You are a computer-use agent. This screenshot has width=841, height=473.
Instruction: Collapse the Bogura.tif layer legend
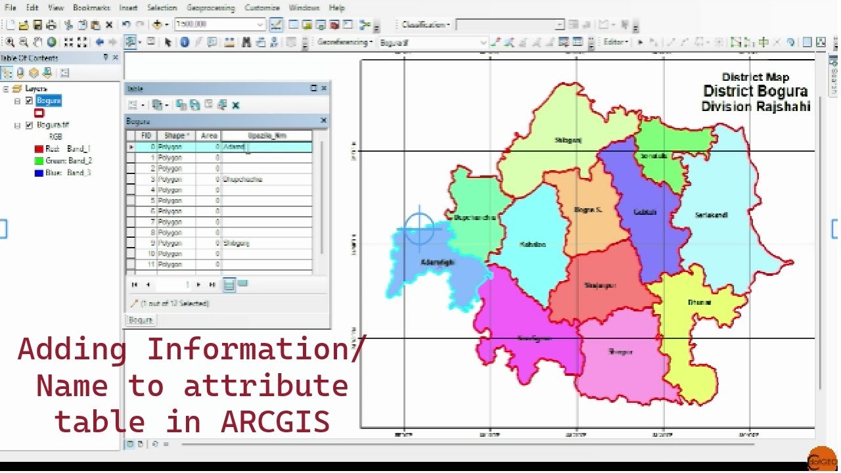(18, 125)
